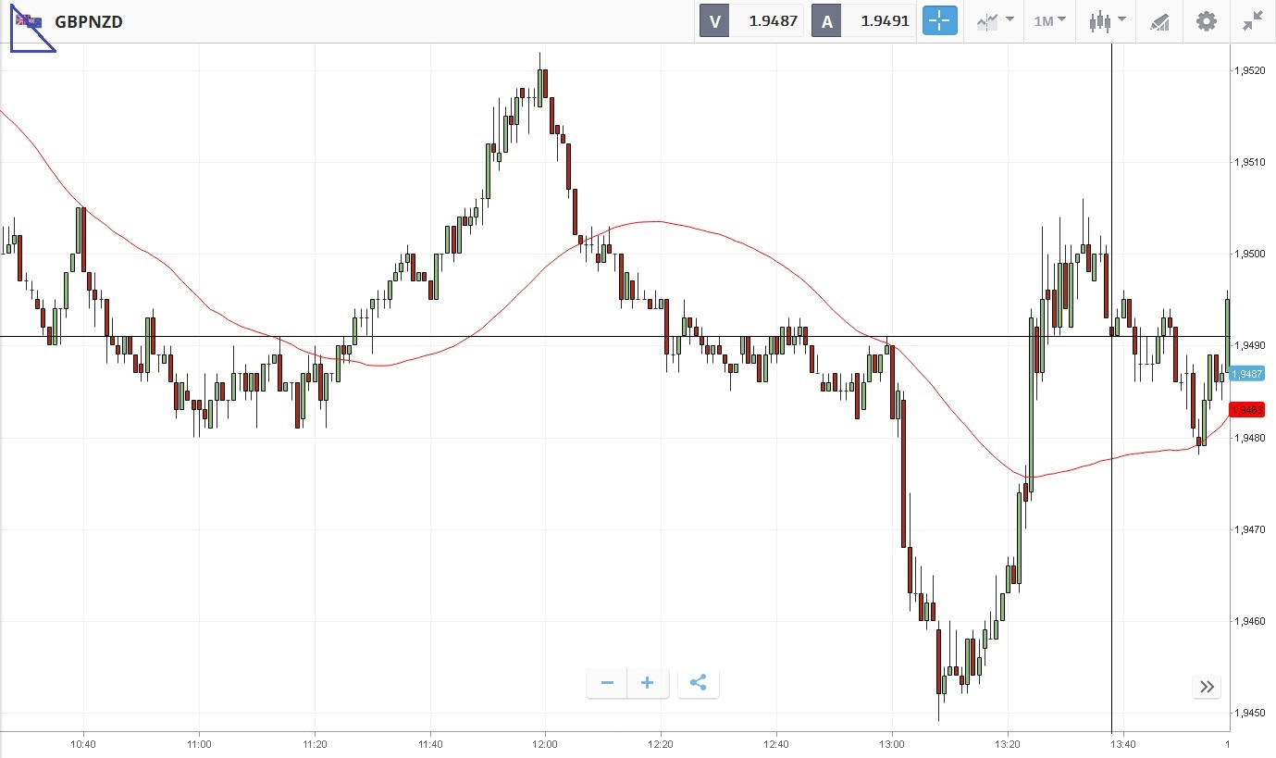Share the chart via share icon
The width and height of the screenshot is (1276, 758).
[699, 683]
